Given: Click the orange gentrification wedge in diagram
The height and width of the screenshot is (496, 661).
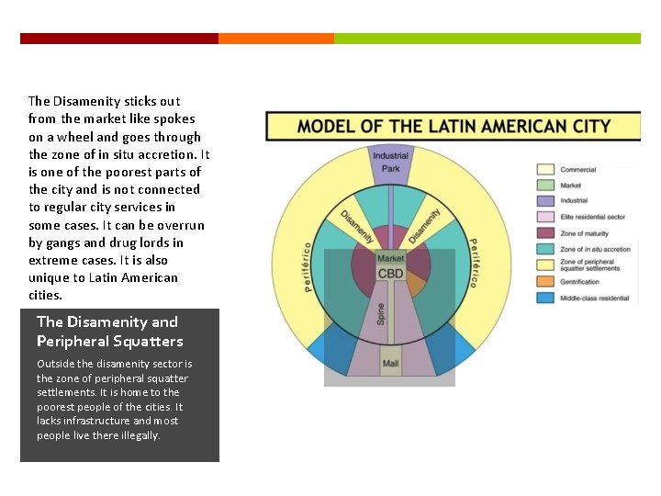Looking at the screenshot, I should pyautogui.click(x=416, y=285).
